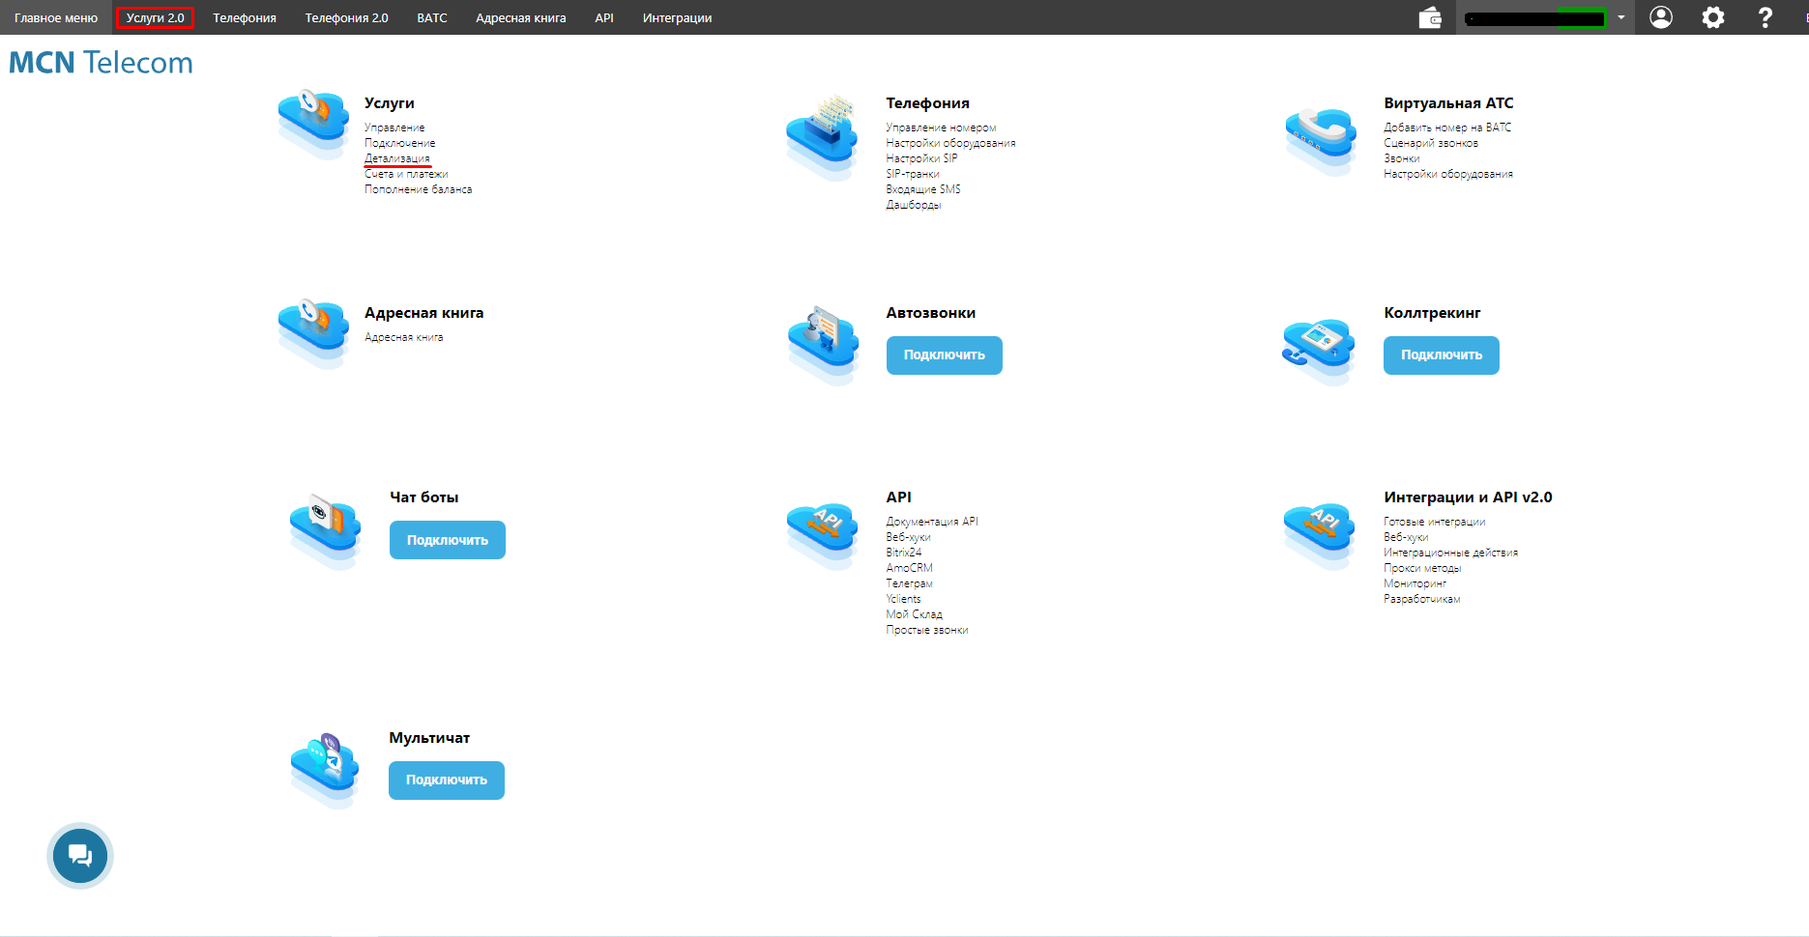Open the settings gear icon
1809x937 pixels.
(1713, 17)
